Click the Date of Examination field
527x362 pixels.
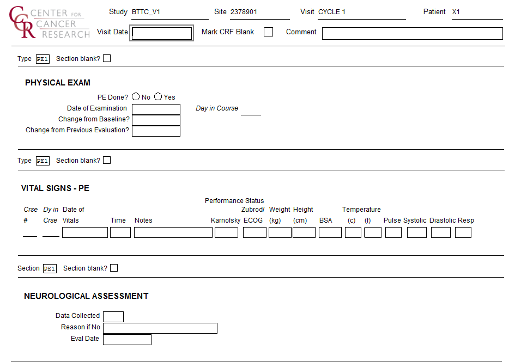tap(156, 109)
